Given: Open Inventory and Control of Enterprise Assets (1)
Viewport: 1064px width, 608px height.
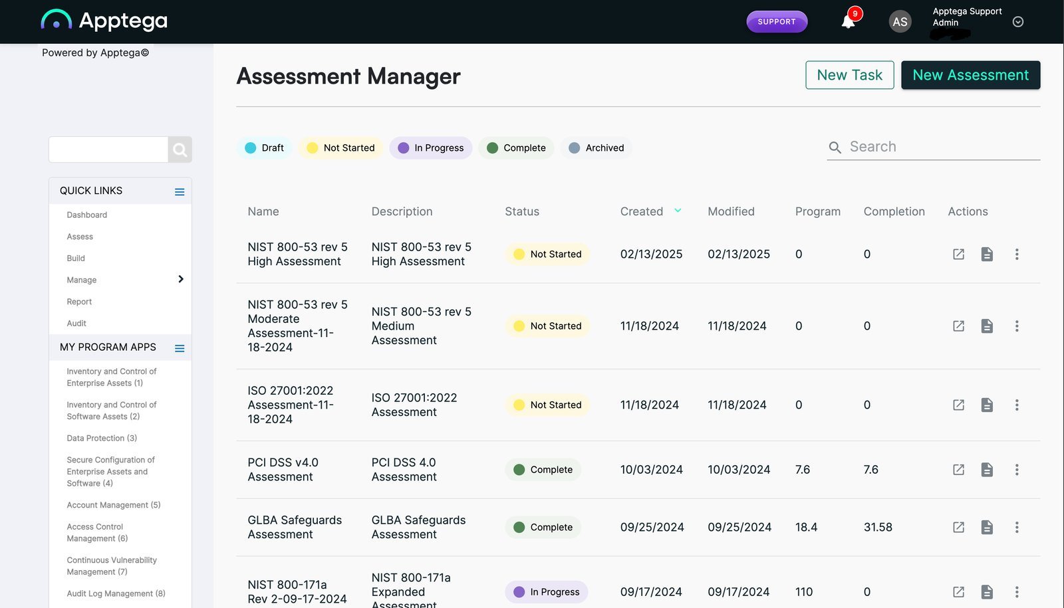Looking at the screenshot, I should pyautogui.click(x=112, y=377).
